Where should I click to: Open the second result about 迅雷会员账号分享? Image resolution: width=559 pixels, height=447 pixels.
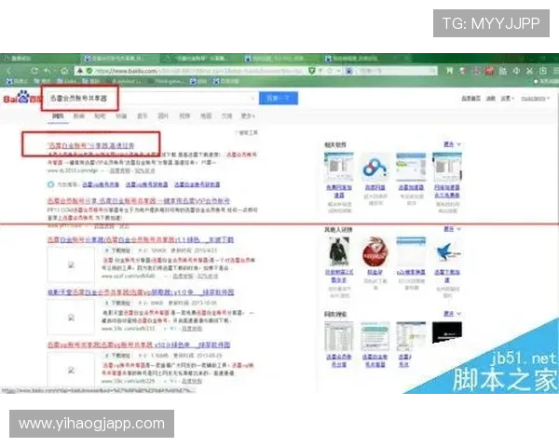coord(139,201)
